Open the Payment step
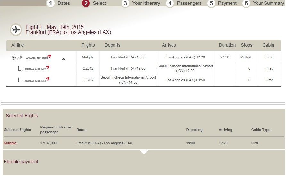The image size is (286, 176). [x=227, y=3]
